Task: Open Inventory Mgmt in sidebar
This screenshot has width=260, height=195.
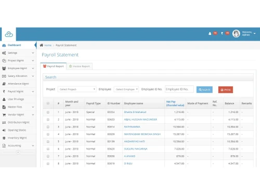Action: [x=18, y=138]
